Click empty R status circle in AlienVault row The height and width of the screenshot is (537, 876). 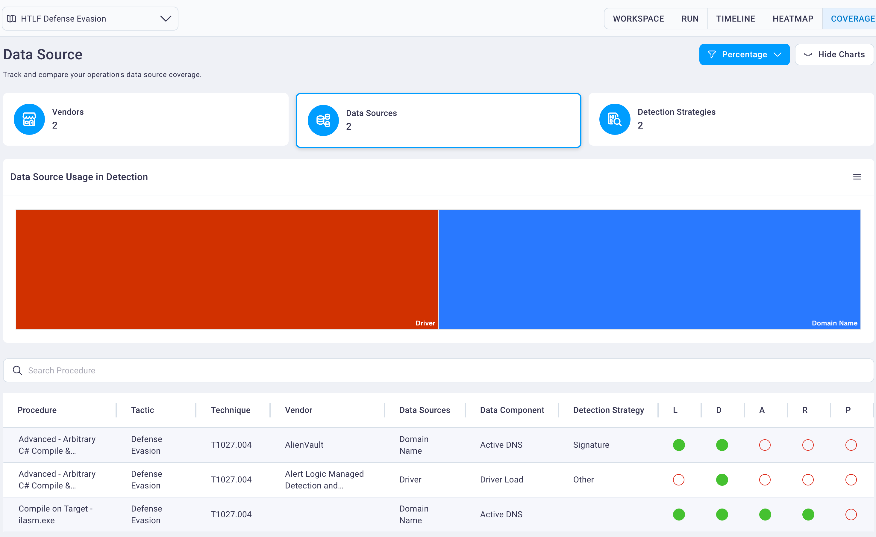point(808,445)
